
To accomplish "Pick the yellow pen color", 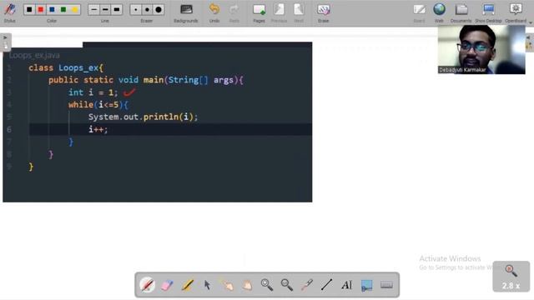I will (74, 9).
